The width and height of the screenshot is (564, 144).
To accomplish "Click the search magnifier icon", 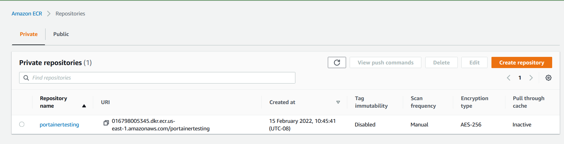I will [x=26, y=78].
